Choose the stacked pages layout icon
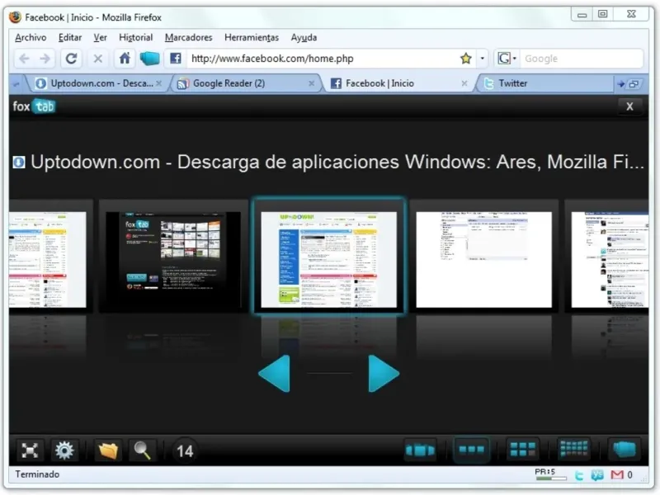 [x=625, y=449]
